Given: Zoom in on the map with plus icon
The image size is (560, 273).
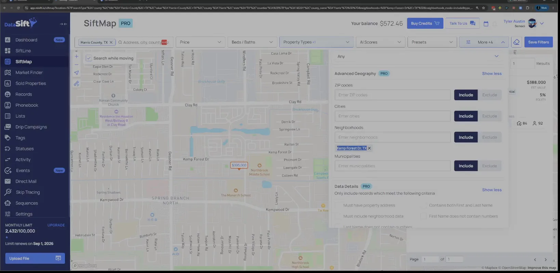Looking at the screenshot, I should pyautogui.click(x=77, y=56).
